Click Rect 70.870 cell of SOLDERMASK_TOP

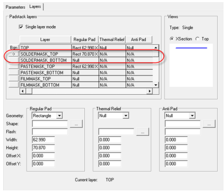(x=85, y=54)
